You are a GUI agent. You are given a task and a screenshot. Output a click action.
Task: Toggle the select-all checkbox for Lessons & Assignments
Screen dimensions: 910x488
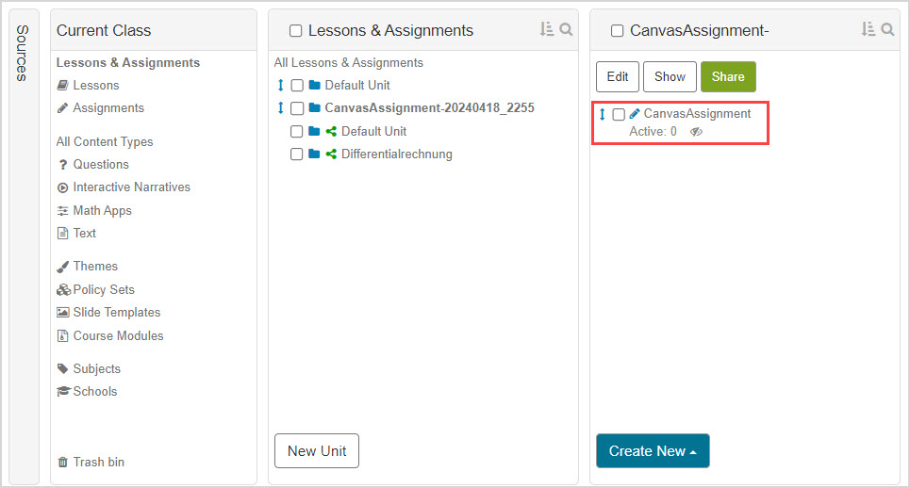point(295,31)
